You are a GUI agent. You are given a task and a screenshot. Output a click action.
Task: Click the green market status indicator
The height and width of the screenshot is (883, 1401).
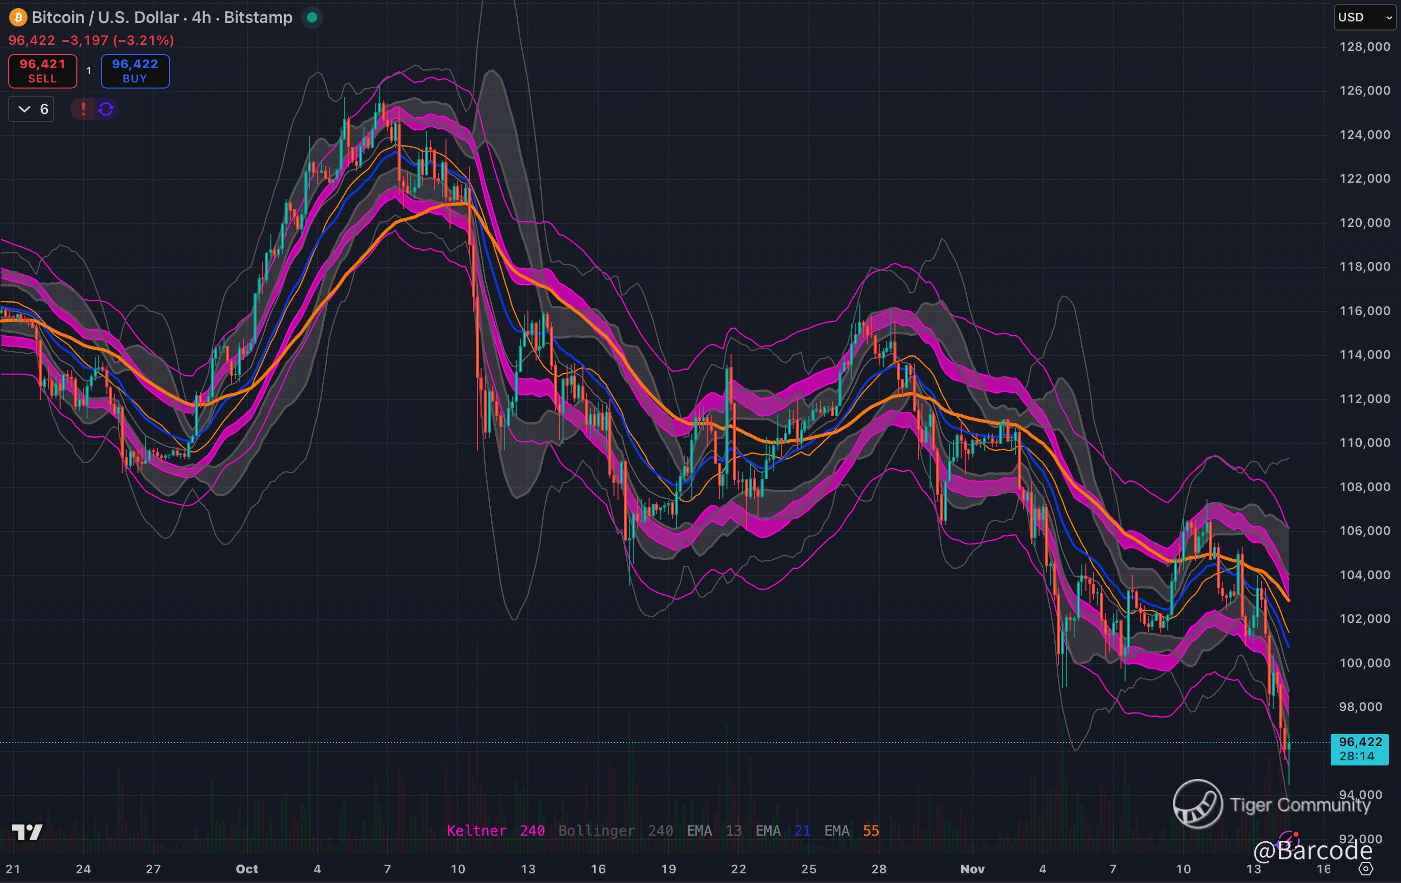(312, 17)
